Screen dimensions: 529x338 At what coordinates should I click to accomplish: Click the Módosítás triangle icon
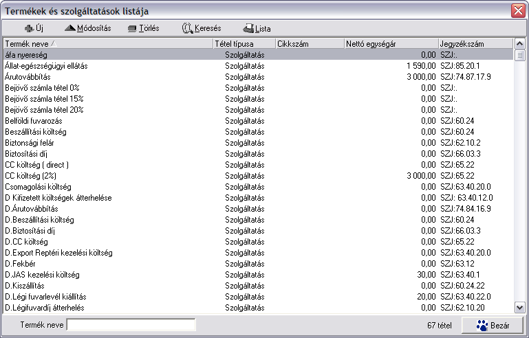(x=70, y=28)
